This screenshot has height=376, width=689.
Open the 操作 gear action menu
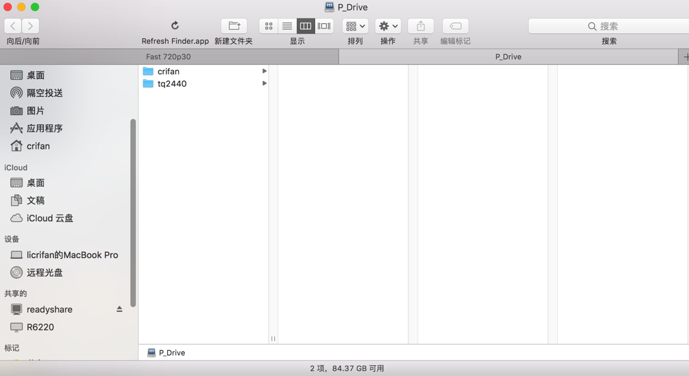coord(388,27)
